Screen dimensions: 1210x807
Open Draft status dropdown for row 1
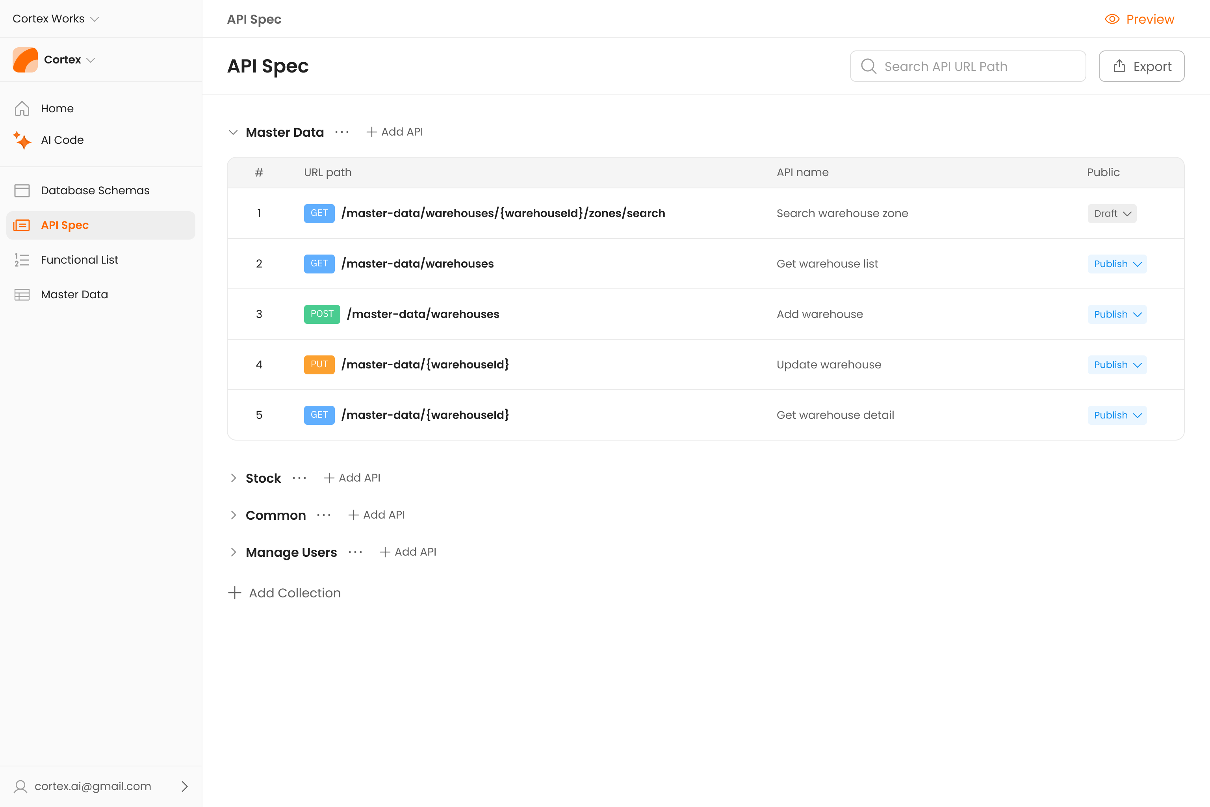(1112, 213)
